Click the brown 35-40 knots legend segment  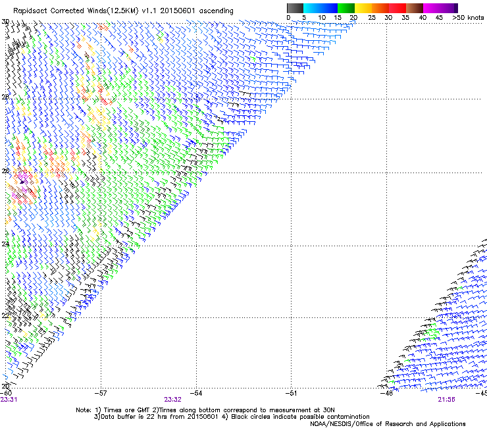[x=415, y=8]
